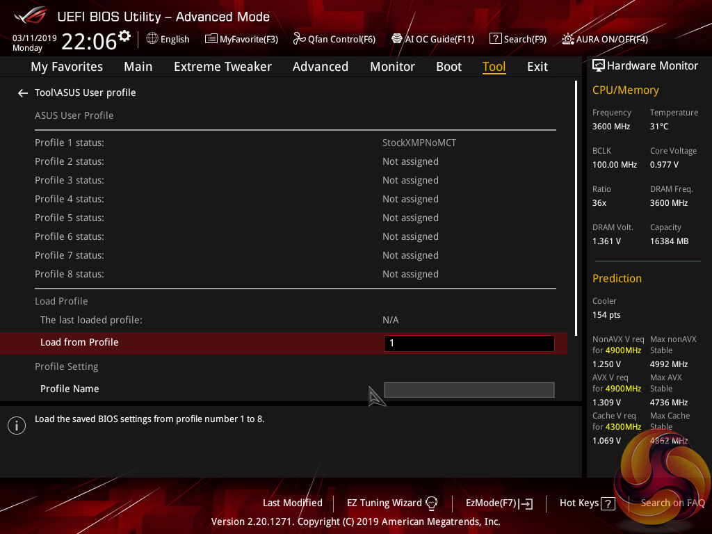Viewport: 712px width, 534px height.
Task: Click the Hot Keys question mark box
Action: point(608,503)
